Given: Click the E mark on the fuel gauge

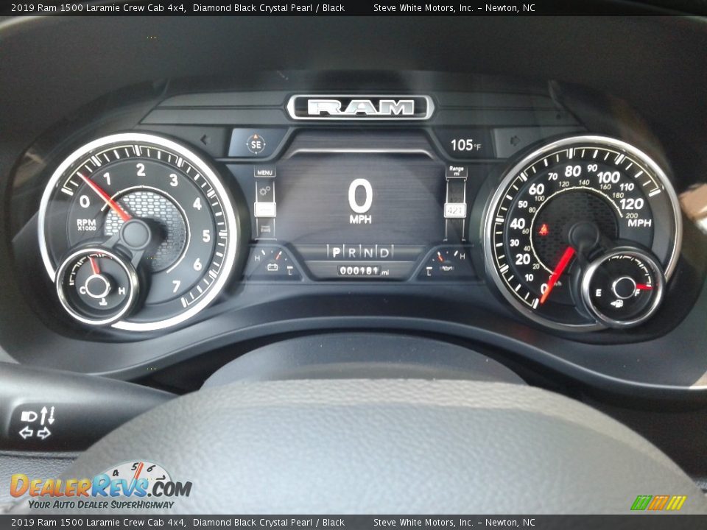Looking at the screenshot, I should tap(598, 293).
